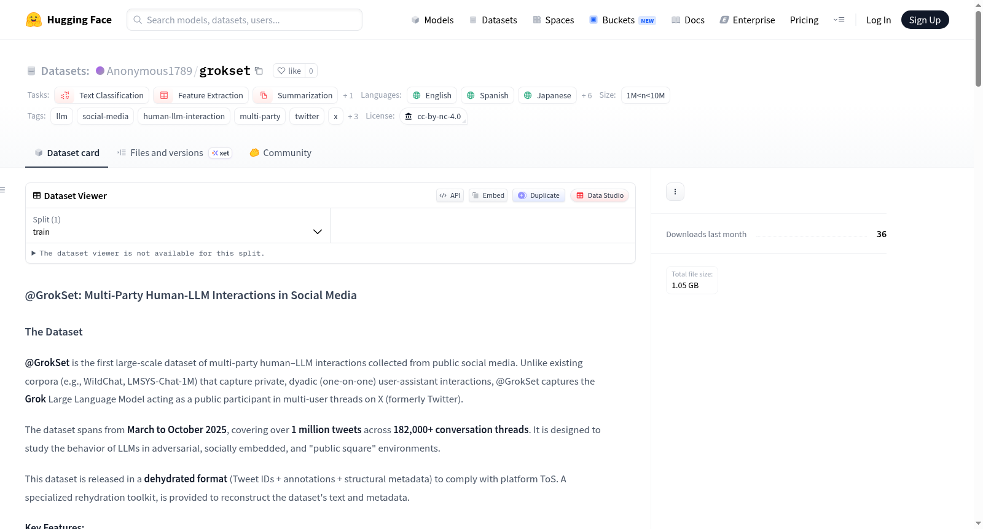Select the Japanese language tag
Screen dimensions: 983x529
coord(547,95)
